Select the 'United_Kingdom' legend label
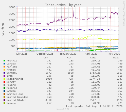The height and width of the screenshot is (112, 126). tap(17, 97)
